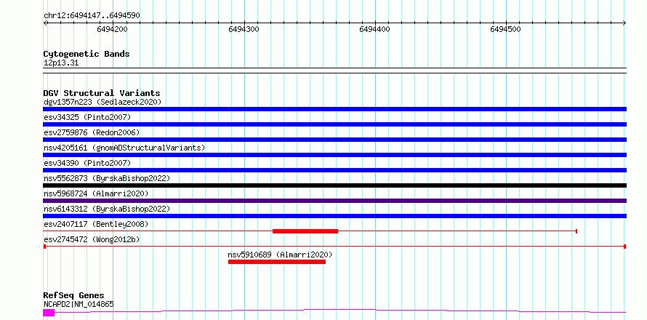This screenshot has height=320, width=647.
Task: Click the dgv1357n223 (Sedlazeck2020) variant label
Action: click(x=103, y=102)
